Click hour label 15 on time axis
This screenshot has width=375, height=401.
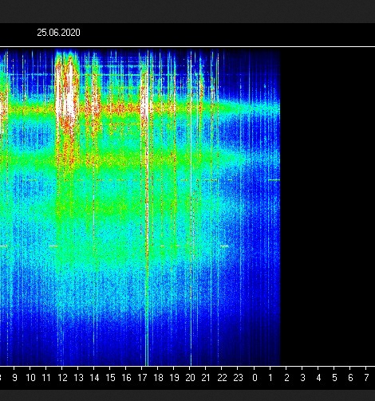(110, 377)
